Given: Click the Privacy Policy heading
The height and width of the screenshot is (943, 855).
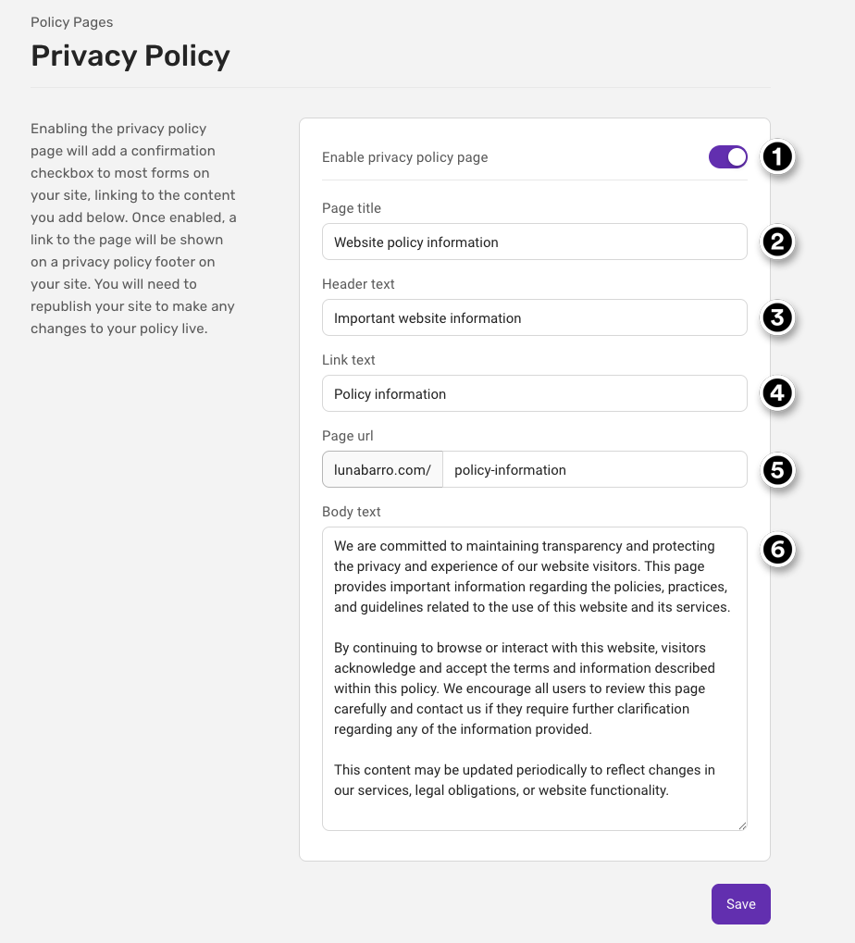Looking at the screenshot, I should (130, 56).
